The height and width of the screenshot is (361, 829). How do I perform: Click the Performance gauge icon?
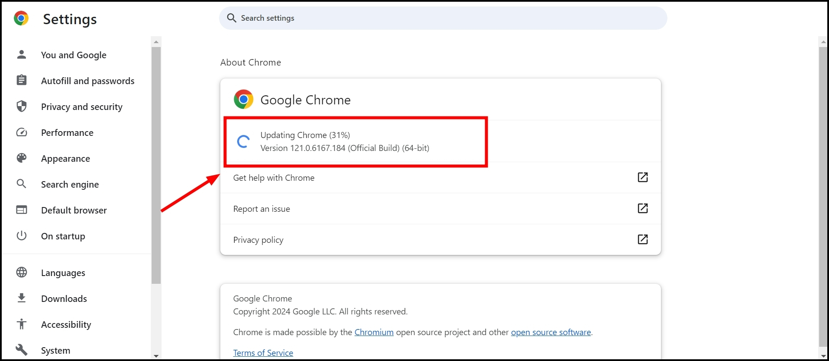tap(22, 132)
